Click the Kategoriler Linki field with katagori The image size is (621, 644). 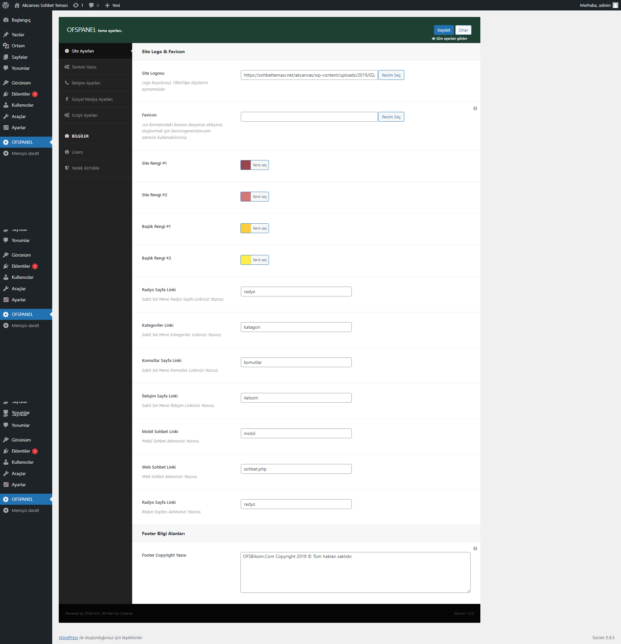[x=296, y=327]
